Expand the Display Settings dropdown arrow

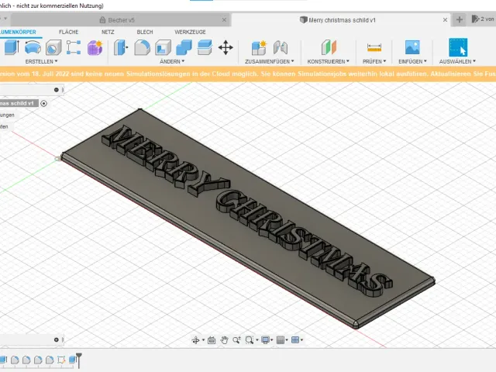coord(272,340)
